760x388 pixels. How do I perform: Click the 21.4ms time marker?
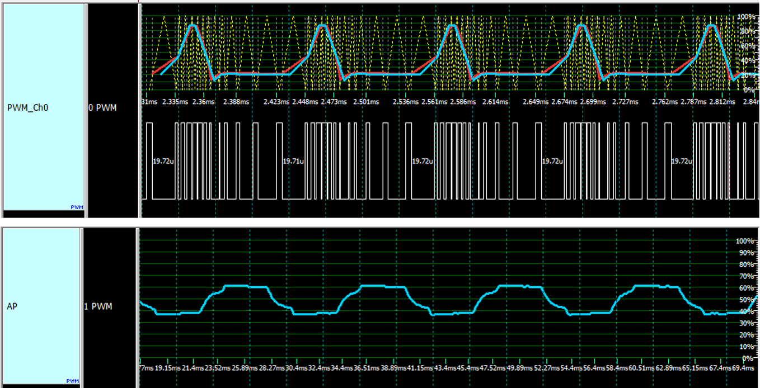pos(194,368)
